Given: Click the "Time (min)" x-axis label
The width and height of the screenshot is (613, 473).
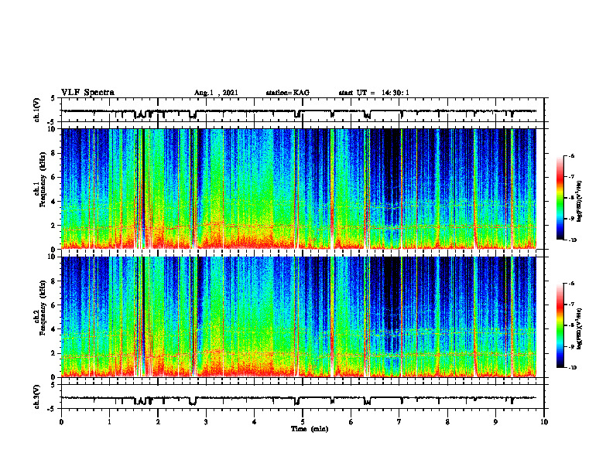Looking at the screenshot, I should pos(310,429).
